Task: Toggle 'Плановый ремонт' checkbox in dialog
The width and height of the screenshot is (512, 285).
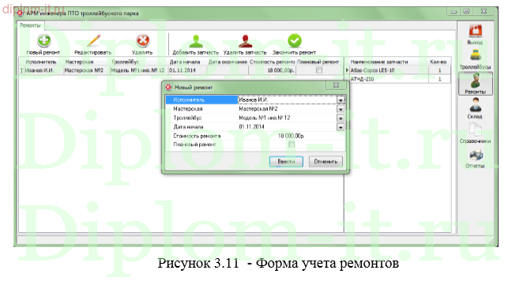Action: (292, 144)
